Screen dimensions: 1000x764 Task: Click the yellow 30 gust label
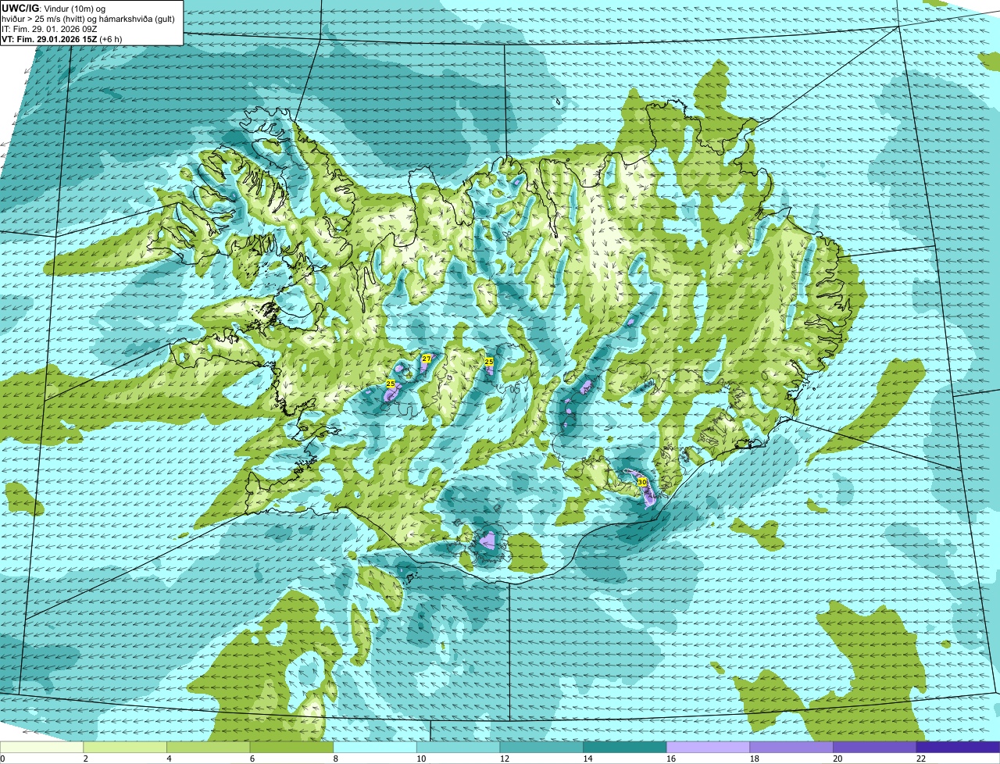[642, 482]
